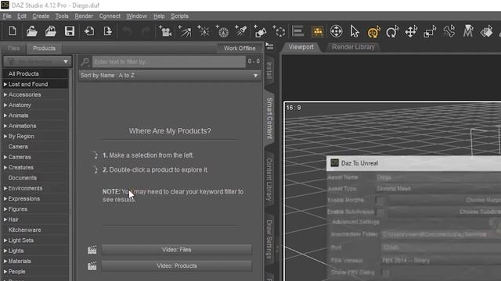Expand the Lost and Found category
The image size is (501, 281).
pos(5,84)
